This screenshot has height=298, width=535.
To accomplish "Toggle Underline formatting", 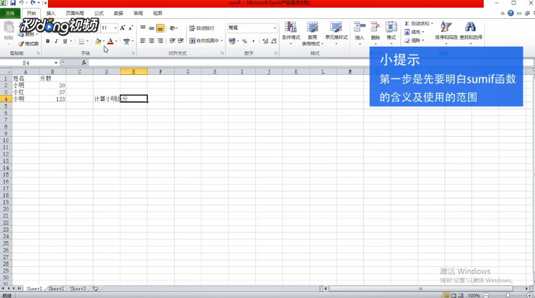I will (65, 41).
